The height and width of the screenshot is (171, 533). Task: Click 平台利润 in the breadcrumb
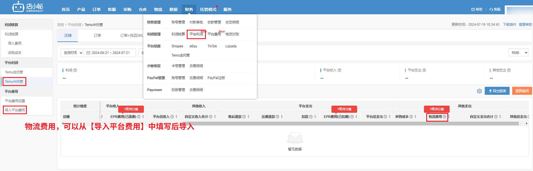[x=75, y=25]
